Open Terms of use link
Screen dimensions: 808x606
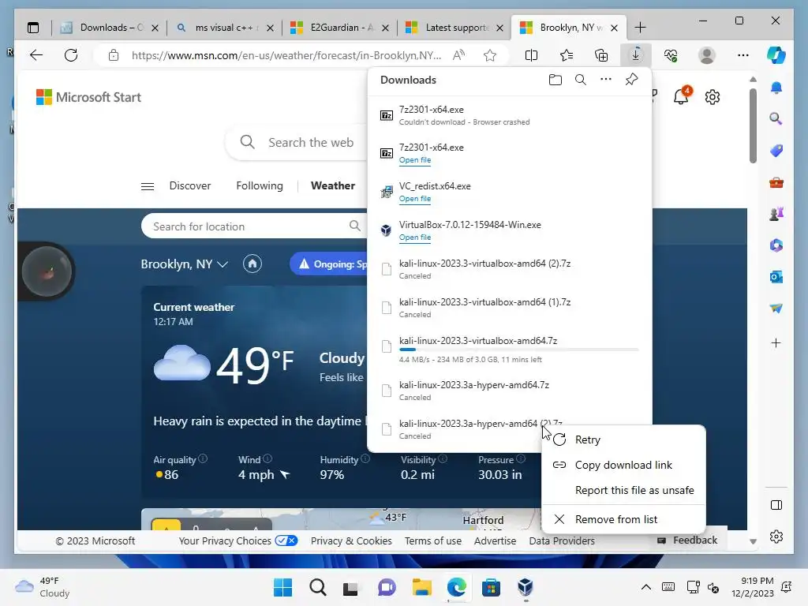click(433, 541)
